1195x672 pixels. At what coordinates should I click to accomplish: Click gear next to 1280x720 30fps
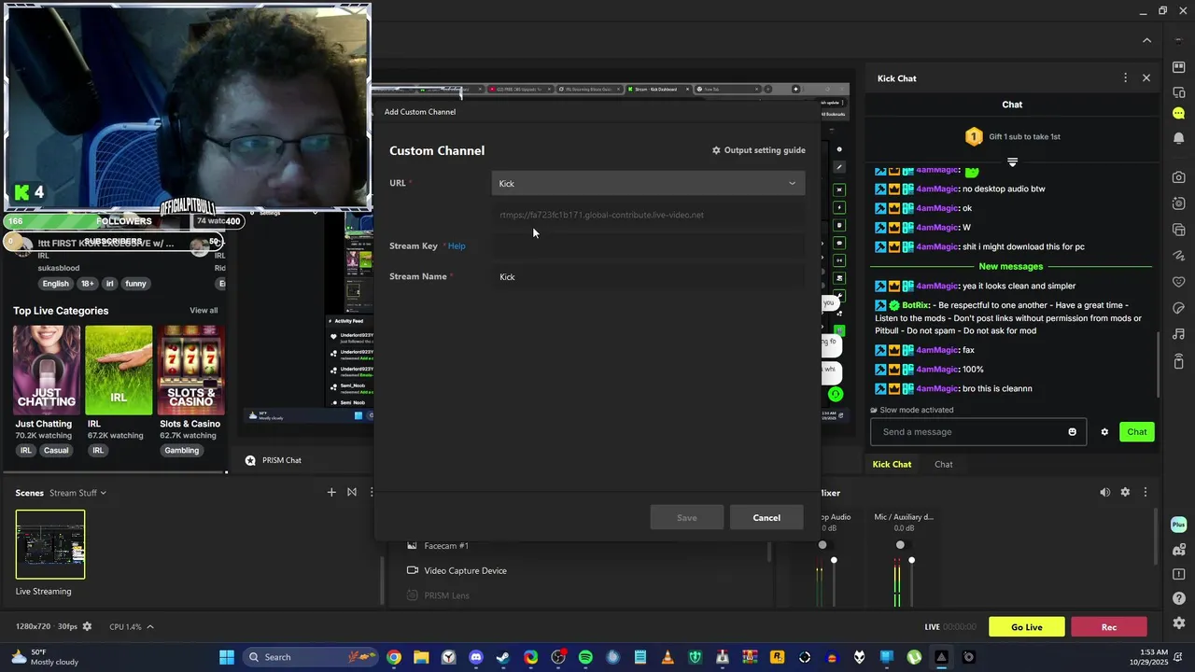pos(87,626)
